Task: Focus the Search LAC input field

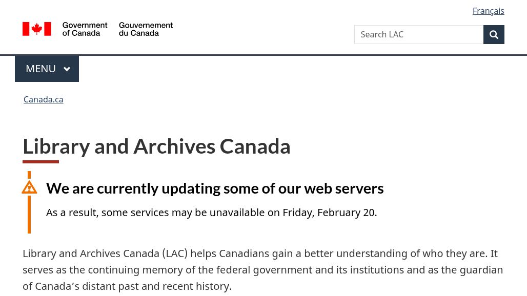Action: (x=418, y=34)
